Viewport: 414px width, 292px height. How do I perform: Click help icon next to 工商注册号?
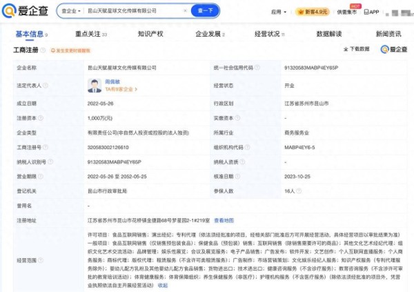[x=46, y=147]
